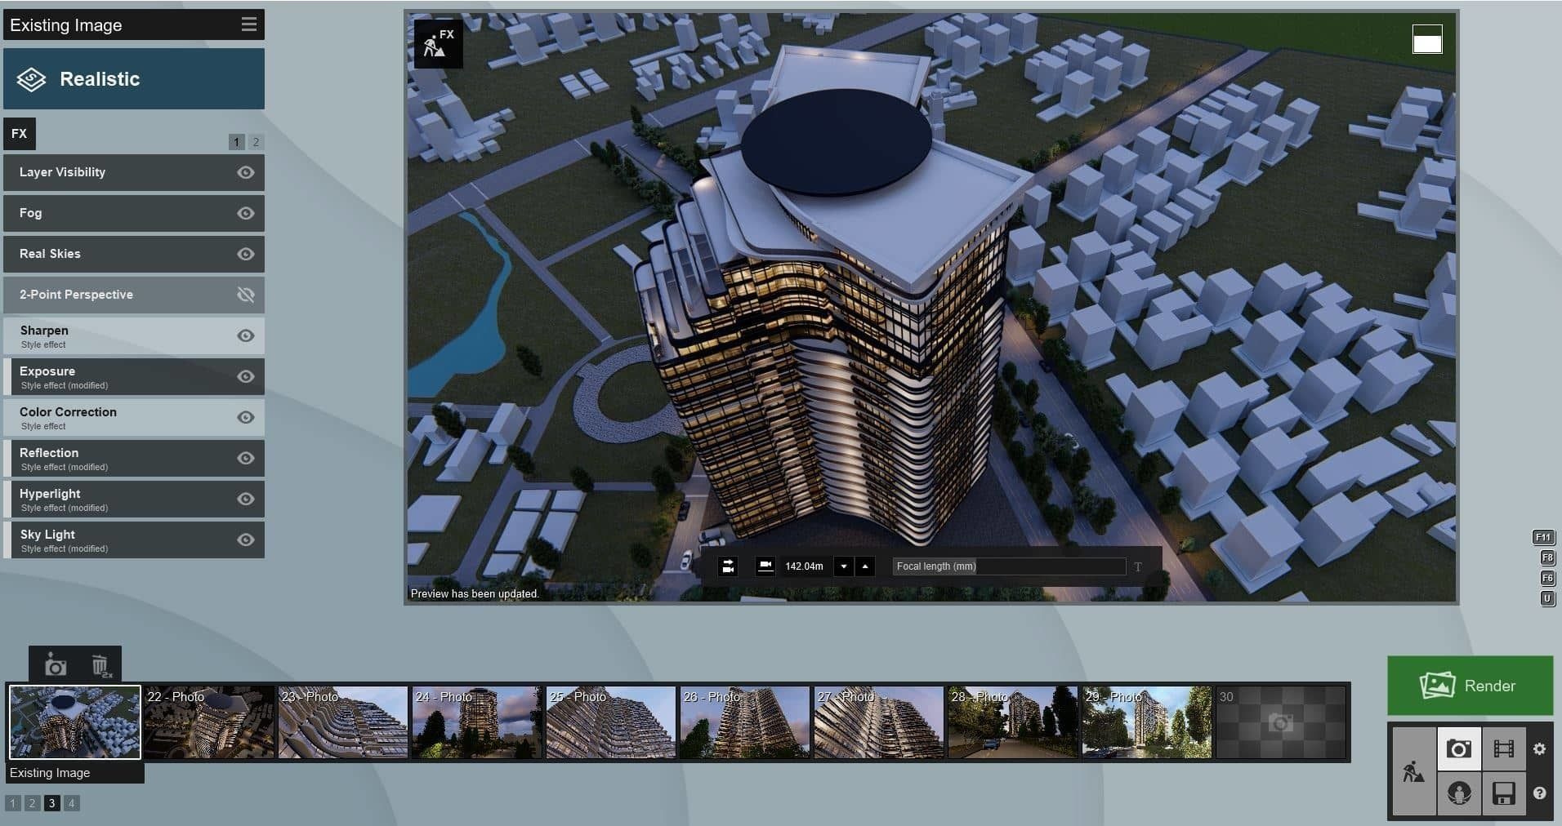Go to photo set page 3

(x=51, y=803)
